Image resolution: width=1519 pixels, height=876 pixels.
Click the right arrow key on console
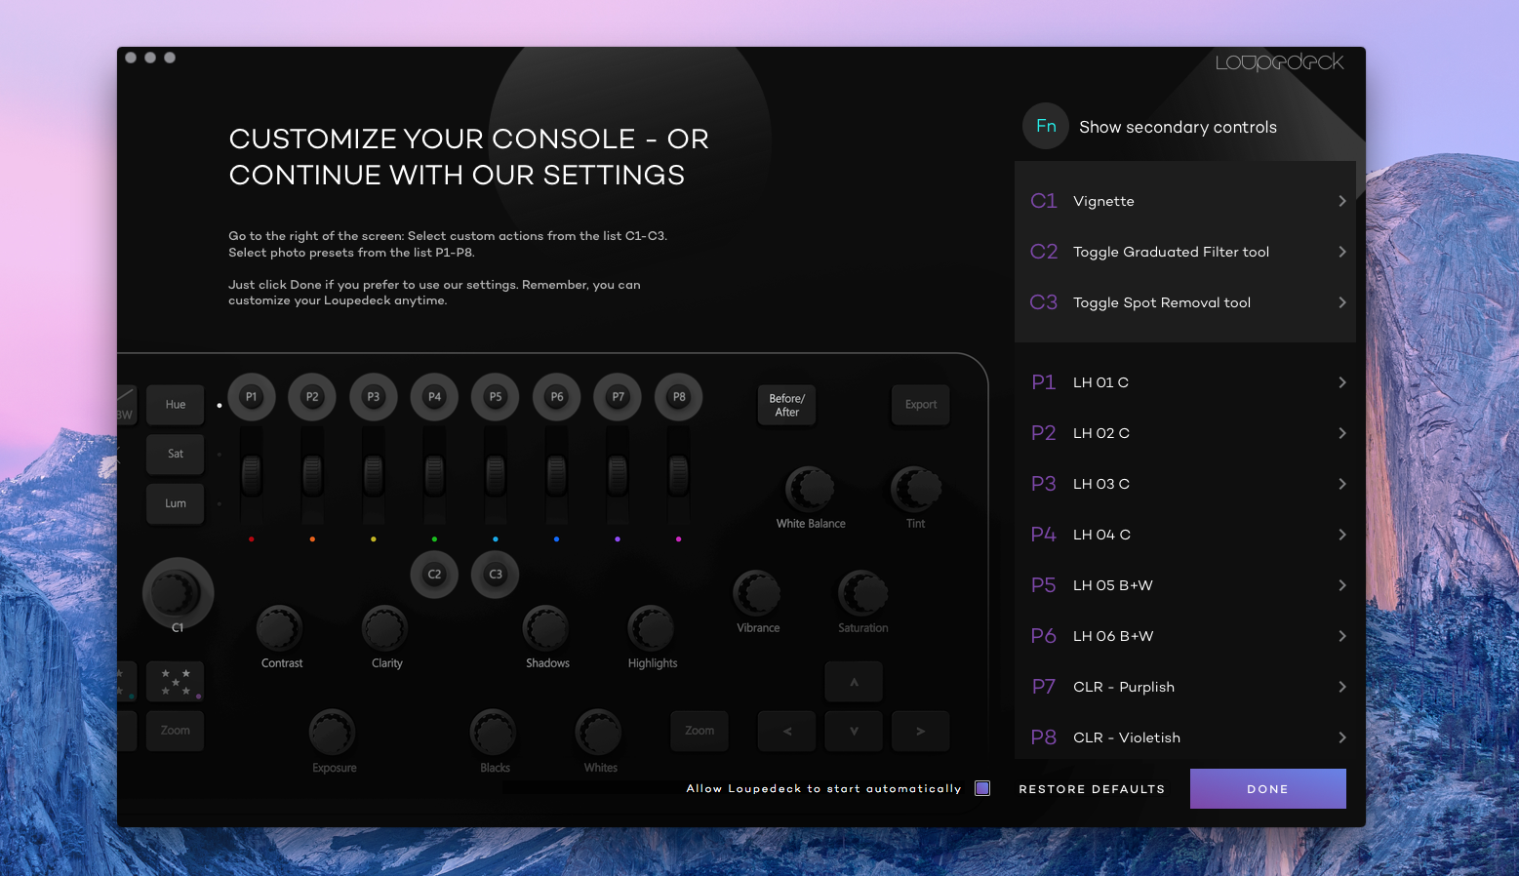[920, 731]
